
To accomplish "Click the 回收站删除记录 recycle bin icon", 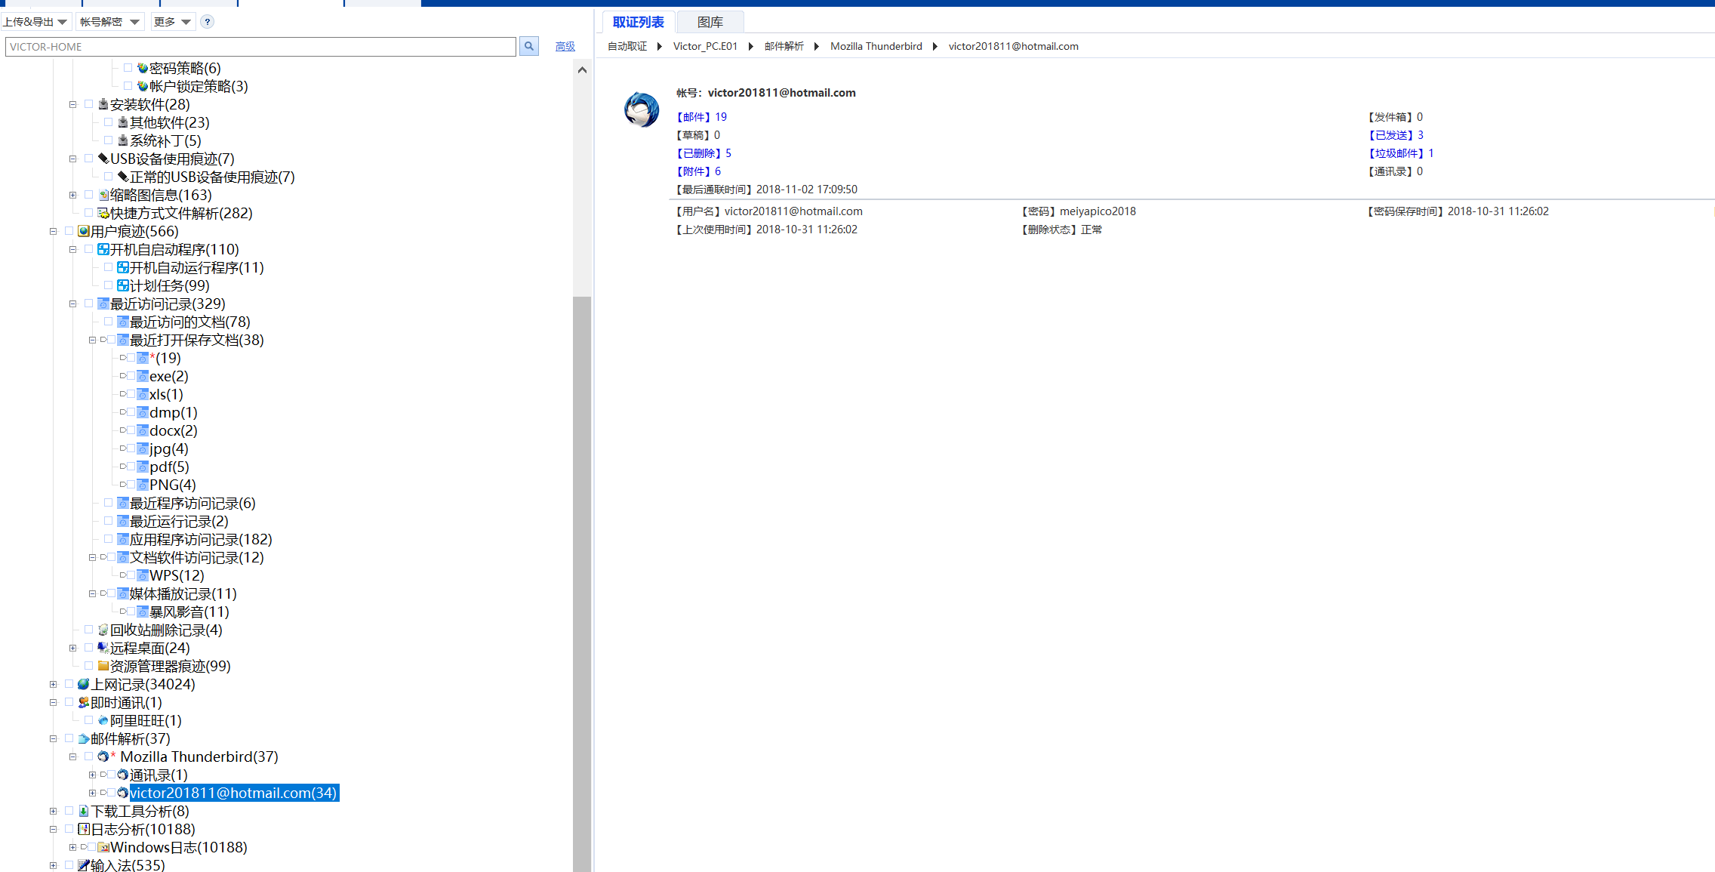I will point(103,630).
